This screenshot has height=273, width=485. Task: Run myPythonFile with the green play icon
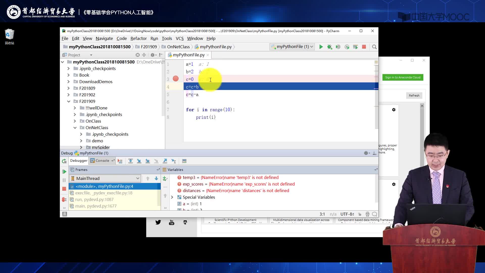click(321, 47)
